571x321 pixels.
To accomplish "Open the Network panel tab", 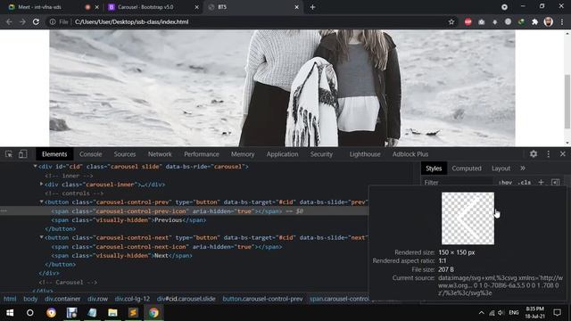I will (x=160, y=154).
